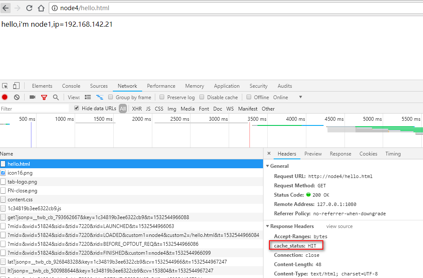Capture screenshots with the camera icon

[32, 97]
